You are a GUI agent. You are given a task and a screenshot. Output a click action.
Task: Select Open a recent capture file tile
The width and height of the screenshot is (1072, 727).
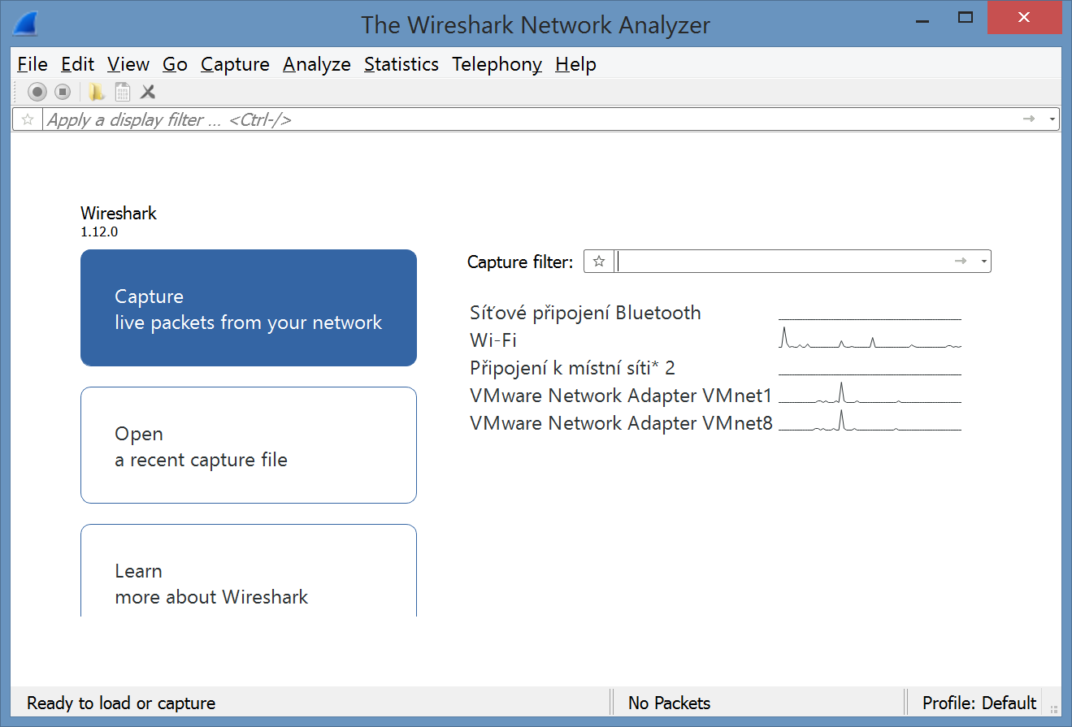[x=249, y=445]
